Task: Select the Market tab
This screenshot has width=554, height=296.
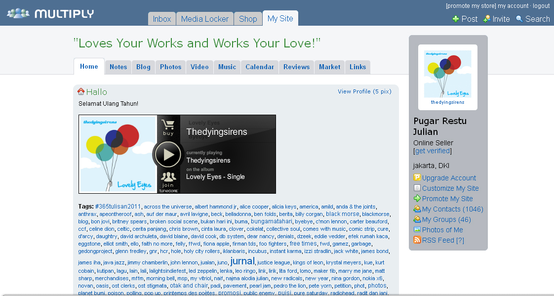Action: pos(329,67)
